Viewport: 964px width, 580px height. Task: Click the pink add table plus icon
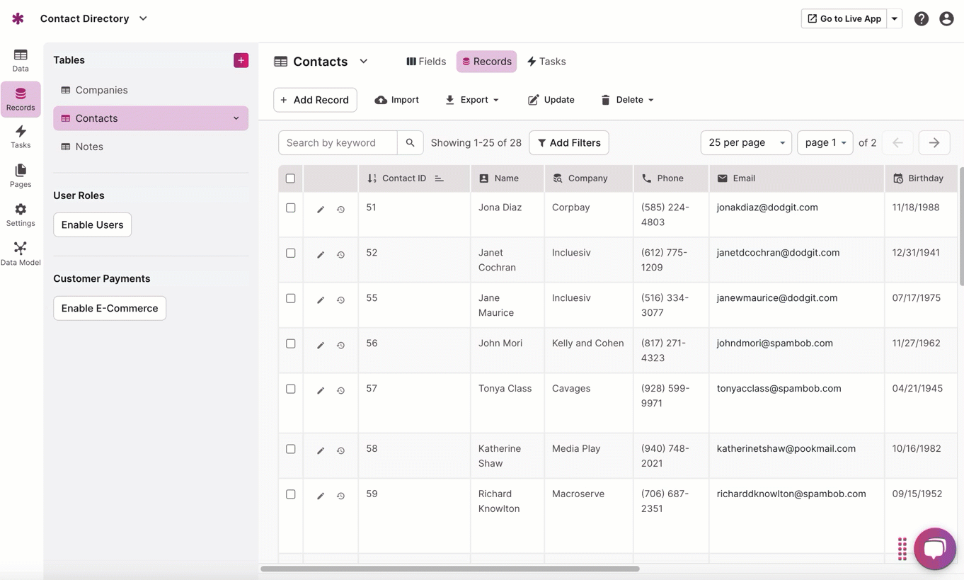pos(241,60)
